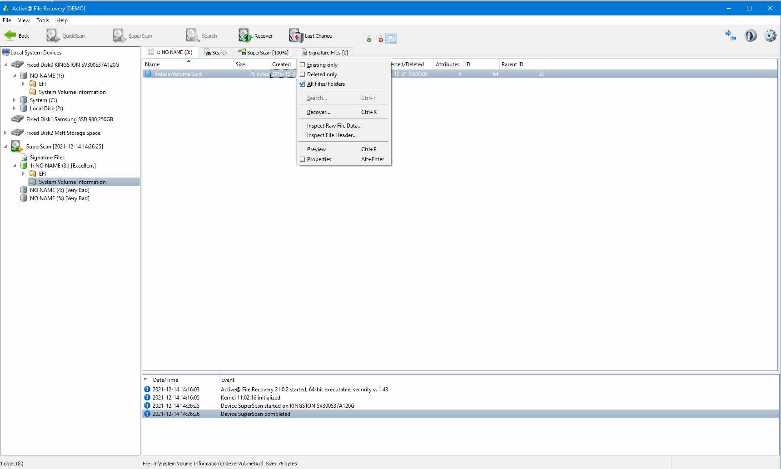Open the Tools menu
The width and height of the screenshot is (781, 469).
click(x=43, y=20)
